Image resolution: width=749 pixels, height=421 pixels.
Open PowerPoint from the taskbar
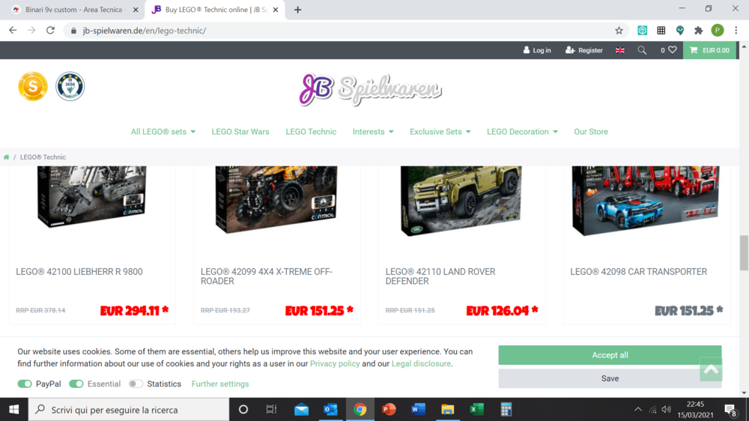click(x=389, y=410)
